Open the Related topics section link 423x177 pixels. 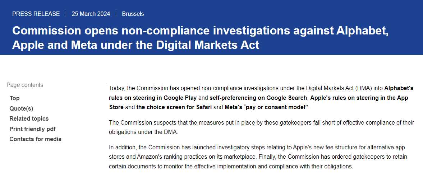pos(29,118)
